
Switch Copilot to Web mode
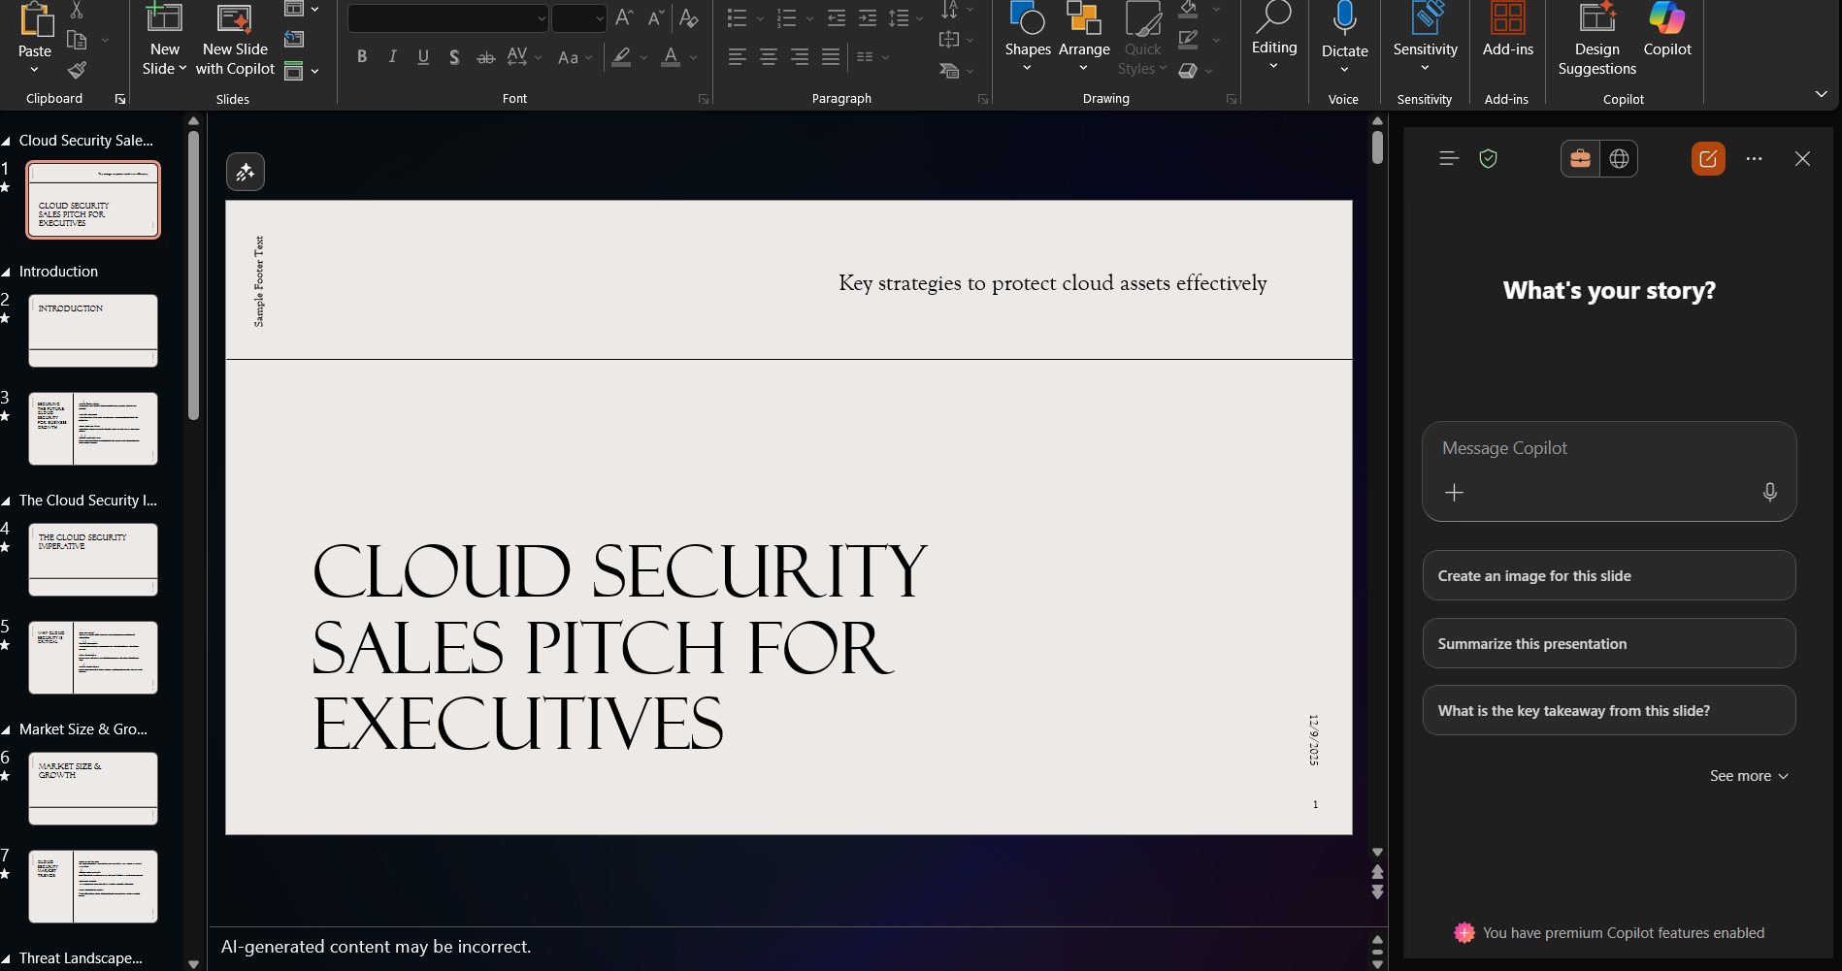pos(1619,159)
